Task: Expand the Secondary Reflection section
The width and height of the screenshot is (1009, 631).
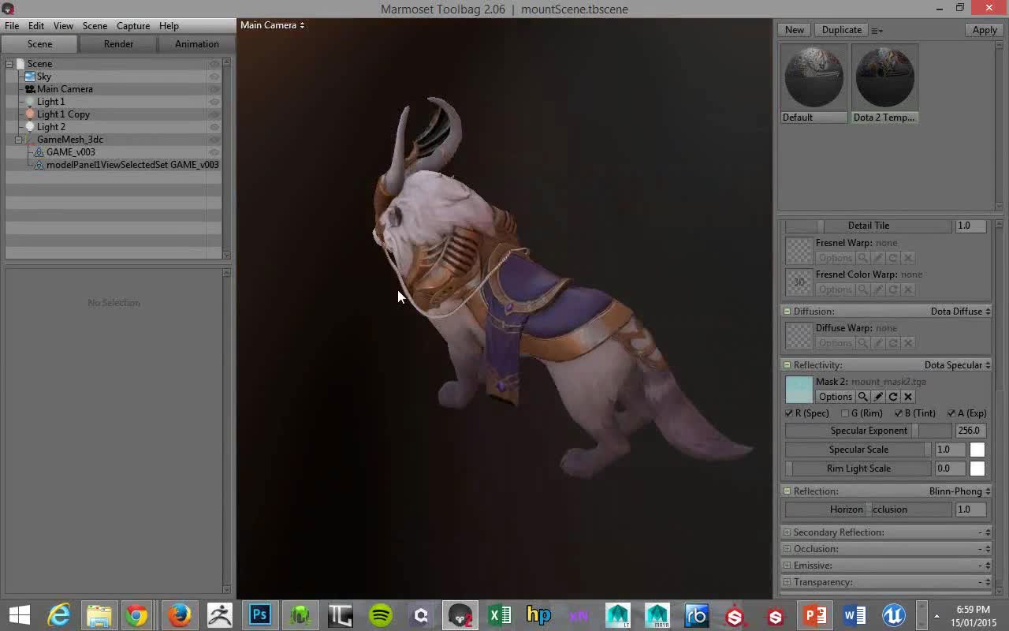Action: point(787,532)
